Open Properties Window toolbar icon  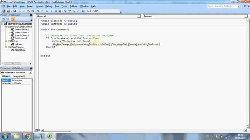[x=70, y=11]
